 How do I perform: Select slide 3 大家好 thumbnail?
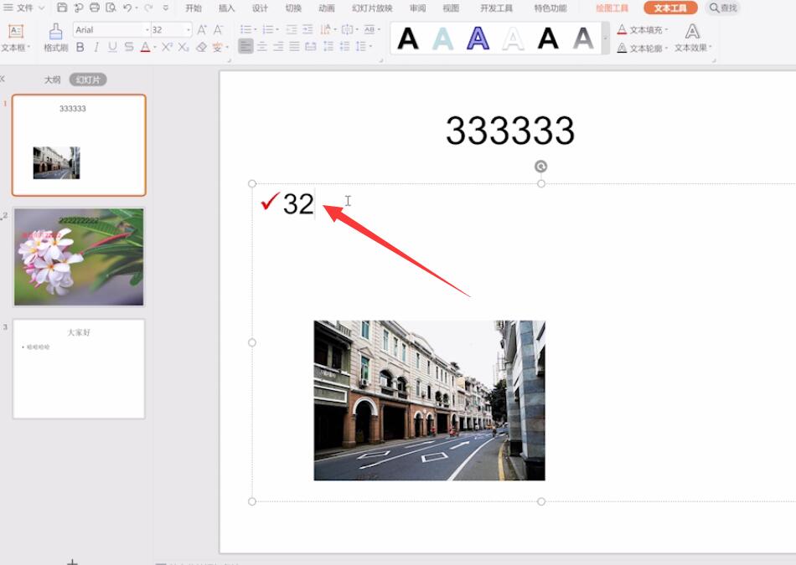79,369
